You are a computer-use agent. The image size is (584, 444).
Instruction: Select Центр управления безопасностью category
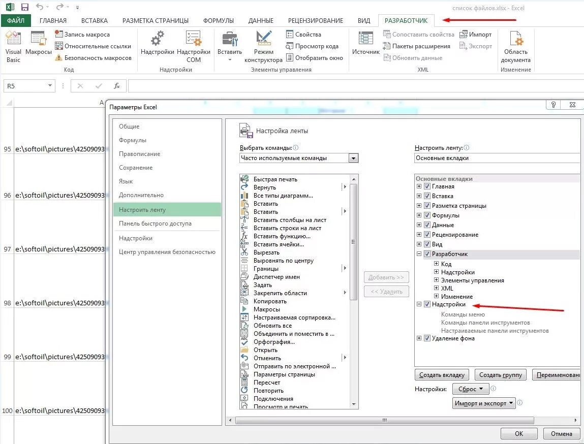167,252
